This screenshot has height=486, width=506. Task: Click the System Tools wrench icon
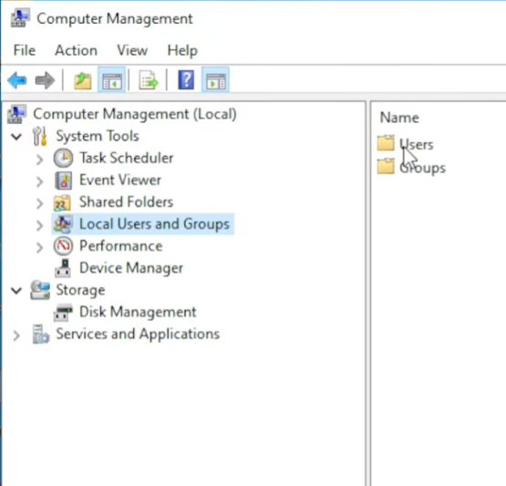40,136
